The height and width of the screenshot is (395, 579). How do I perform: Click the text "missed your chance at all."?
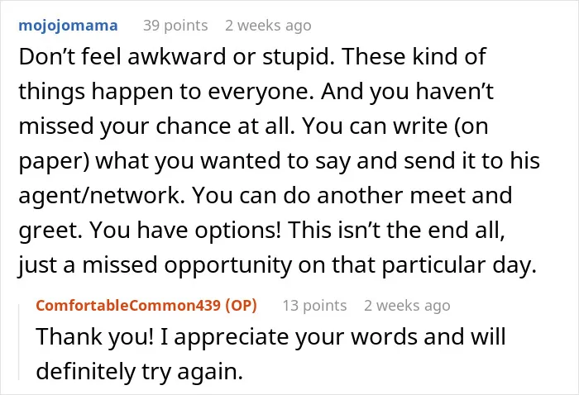pos(156,126)
